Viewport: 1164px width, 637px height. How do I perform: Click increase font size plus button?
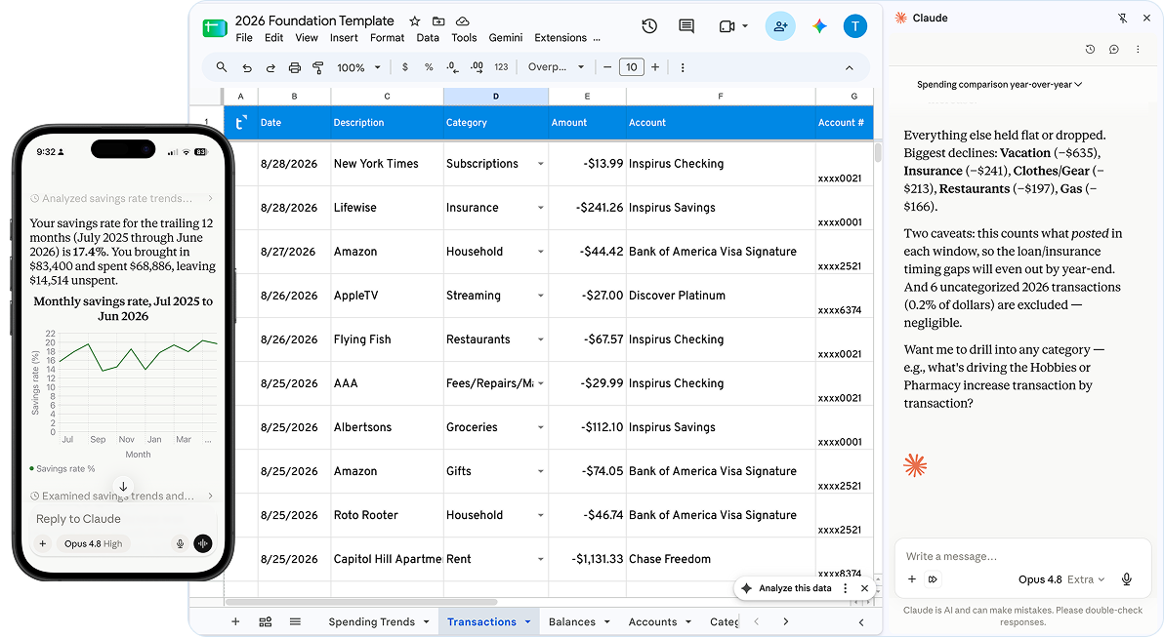655,67
